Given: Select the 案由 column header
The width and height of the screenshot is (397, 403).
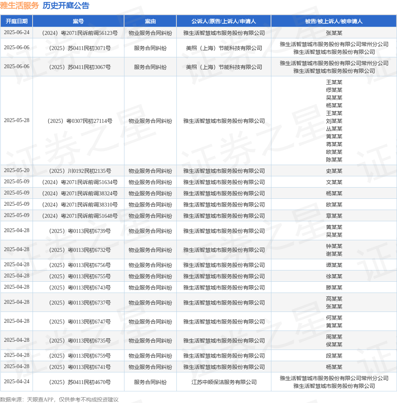Looking at the screenshot, I should (150, 21).
